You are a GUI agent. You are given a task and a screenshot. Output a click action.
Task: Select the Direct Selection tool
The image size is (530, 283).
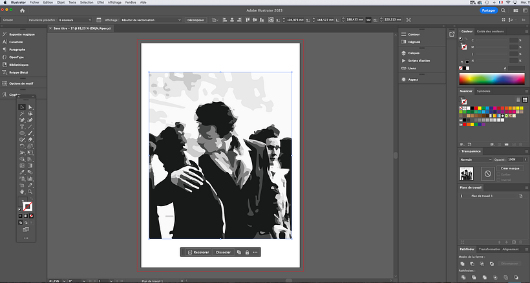coord(30,107)
